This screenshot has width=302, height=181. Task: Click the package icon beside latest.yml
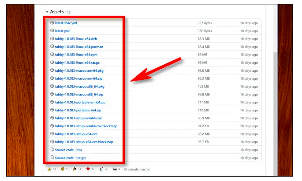coord(52,30)
